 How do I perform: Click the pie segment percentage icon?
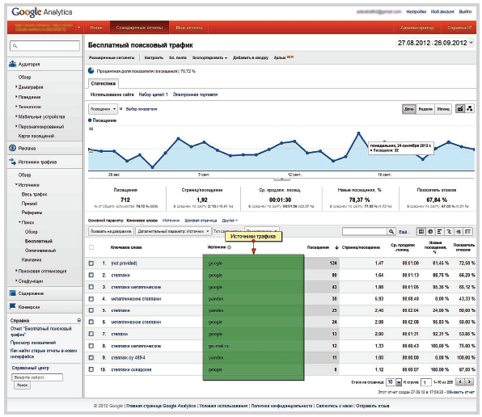pyautogui.click(x=91, y=70)
